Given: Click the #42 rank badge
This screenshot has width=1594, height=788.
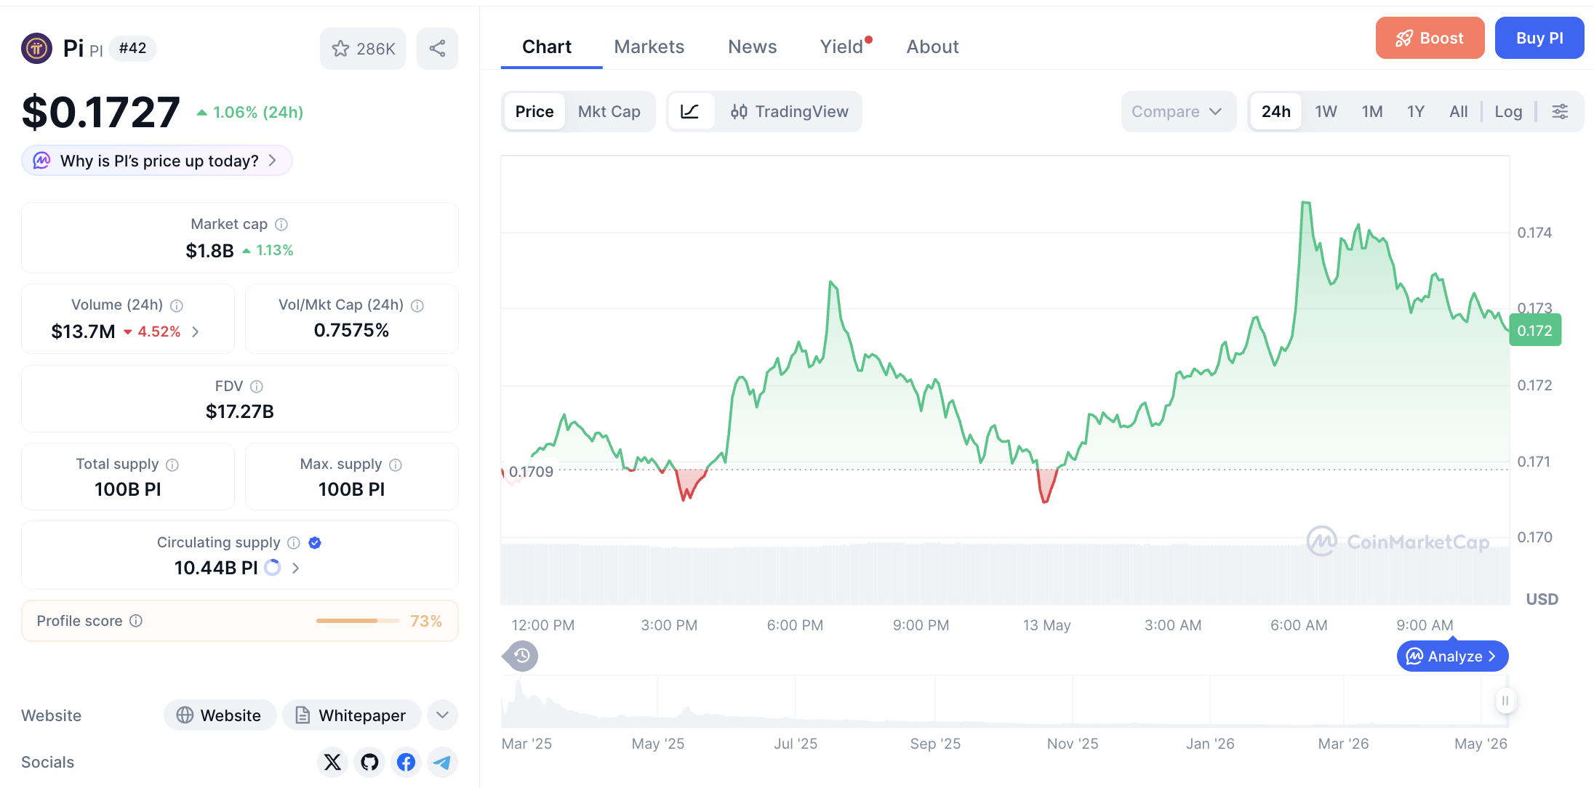Looking at the screenshot, I should pyautogui.click(x=132, y=49).
